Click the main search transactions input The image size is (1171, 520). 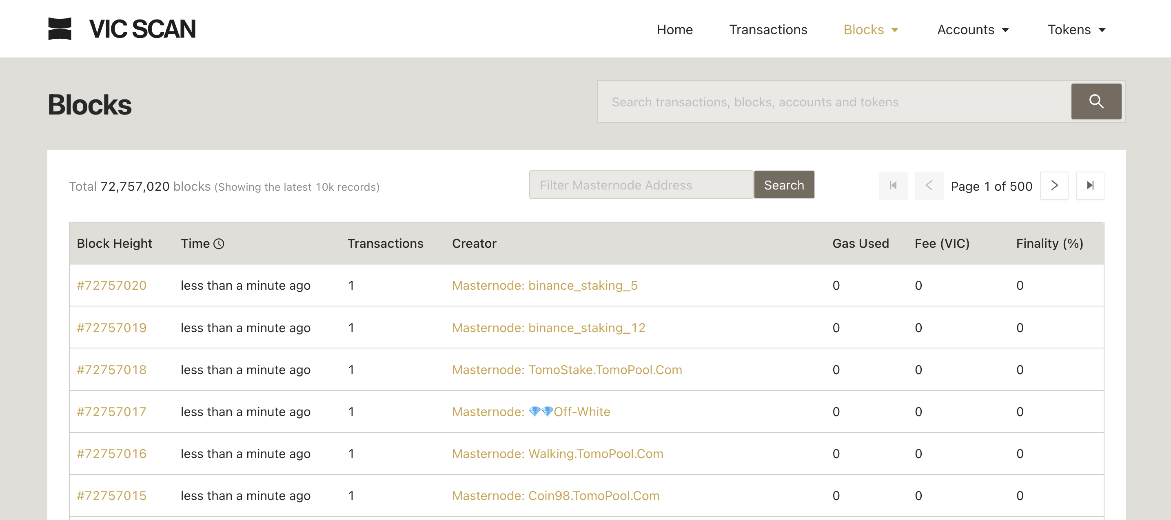pos(834,102)
